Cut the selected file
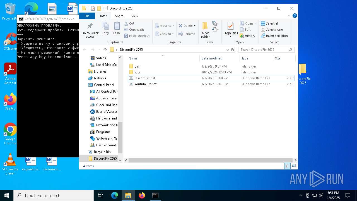357x201 pixels. click(x=129, y=23)
